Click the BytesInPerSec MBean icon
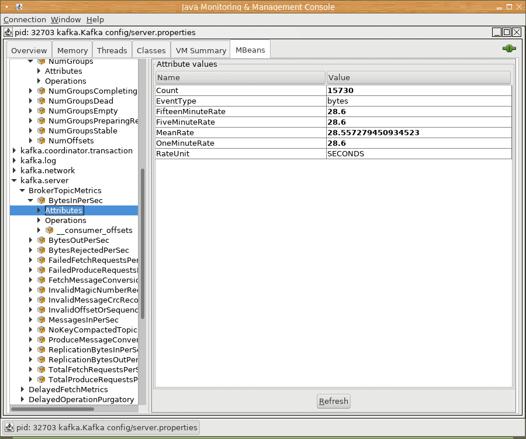This screenshot has width=526, height=439. coord(41,200)
